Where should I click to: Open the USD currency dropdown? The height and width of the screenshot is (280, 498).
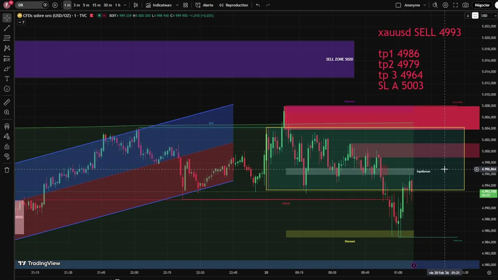click(x=489, y=16)
